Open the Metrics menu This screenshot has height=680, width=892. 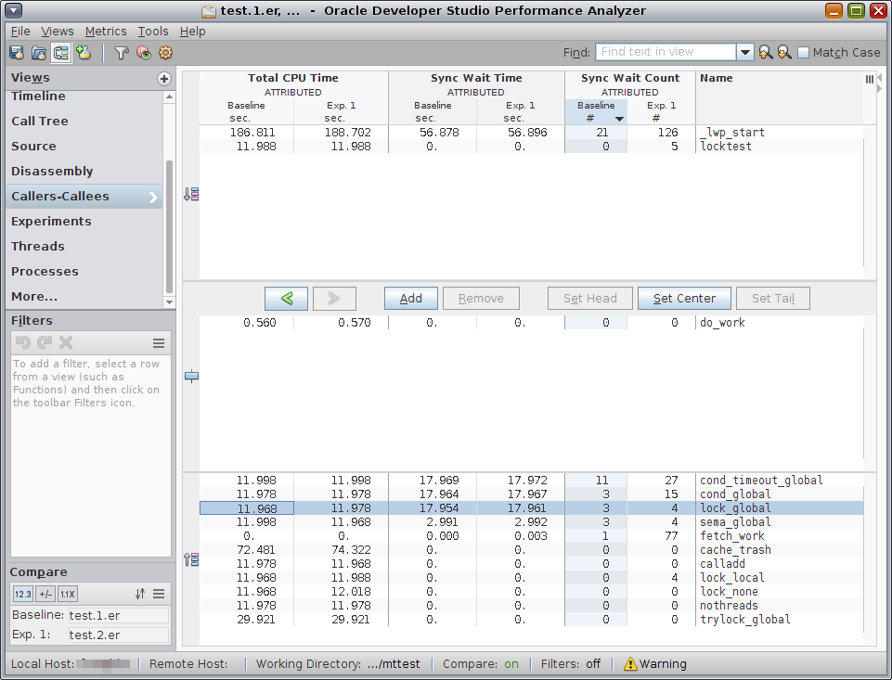[x=106, y=32]
